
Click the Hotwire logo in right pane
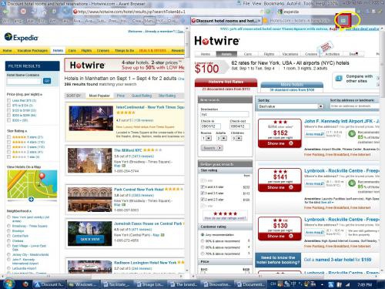tap(217, 41)
